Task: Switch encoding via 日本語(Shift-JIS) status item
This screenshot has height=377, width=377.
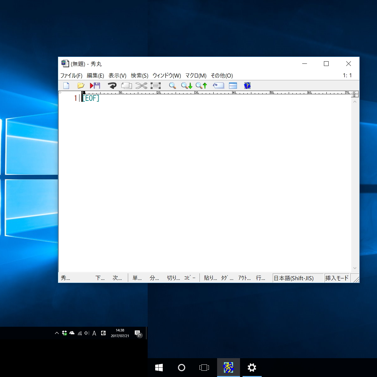Action: pyautogui.click(x=297, y=278)
